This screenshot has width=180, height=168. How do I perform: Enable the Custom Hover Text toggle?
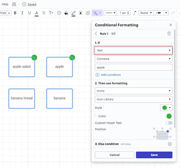pos(169,123)
